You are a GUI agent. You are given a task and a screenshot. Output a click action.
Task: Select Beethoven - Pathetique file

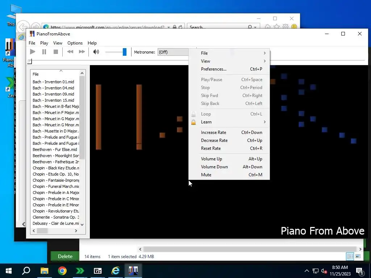pyautogui.click(x=56, y=162)
